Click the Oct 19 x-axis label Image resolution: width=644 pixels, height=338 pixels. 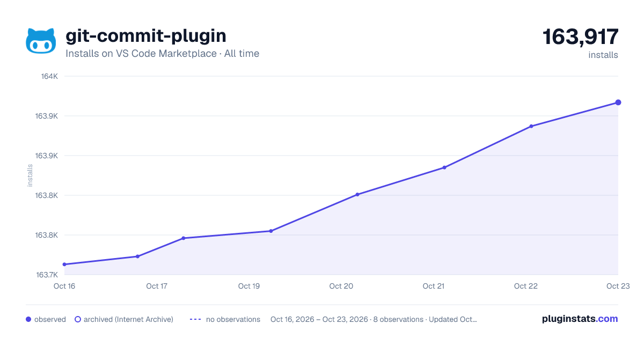click(x=249, y=286)
